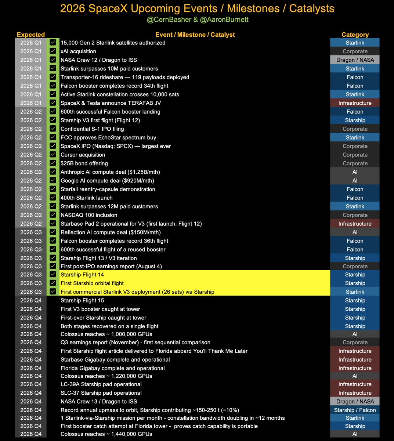Select 'Starship V3 first flight (Flight 12)'
The width and height of the screenshot is (394, 441).
100,120
